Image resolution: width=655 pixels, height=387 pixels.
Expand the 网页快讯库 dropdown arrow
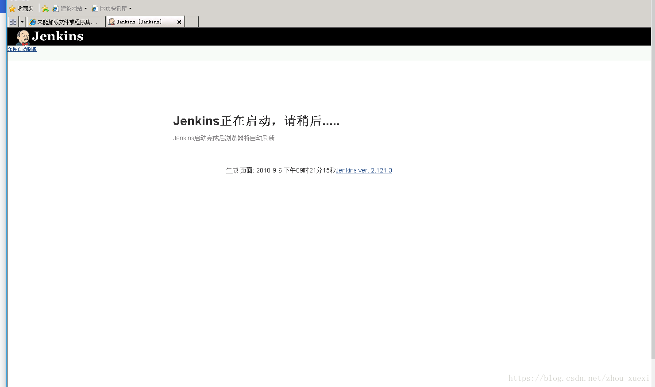tap(130, 8)
